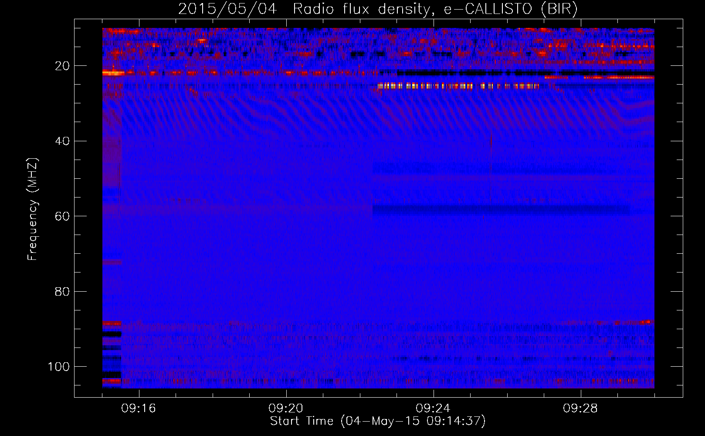
Task: Click the time tick label "09:28"
Action: [x=580, y=409]
